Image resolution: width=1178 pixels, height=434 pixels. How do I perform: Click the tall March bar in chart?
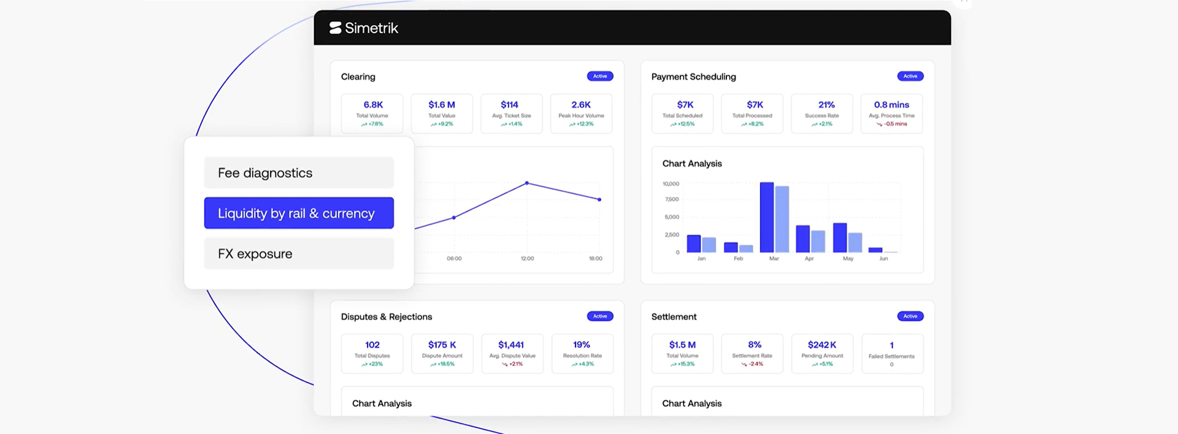[x=767, y=218]
